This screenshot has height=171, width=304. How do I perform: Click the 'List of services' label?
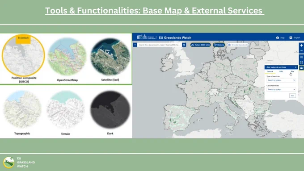coord(273,86)
